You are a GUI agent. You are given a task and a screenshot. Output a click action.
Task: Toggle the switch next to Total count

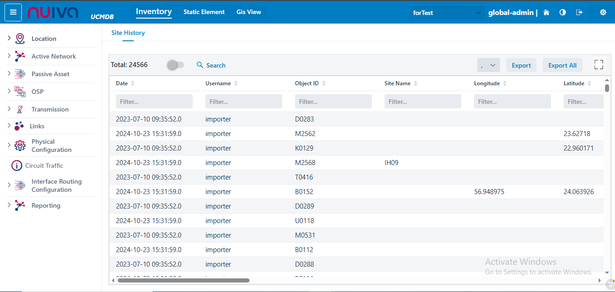tap(175, 65)
